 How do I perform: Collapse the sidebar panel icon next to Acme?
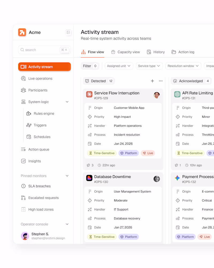[x=68, y=32]
